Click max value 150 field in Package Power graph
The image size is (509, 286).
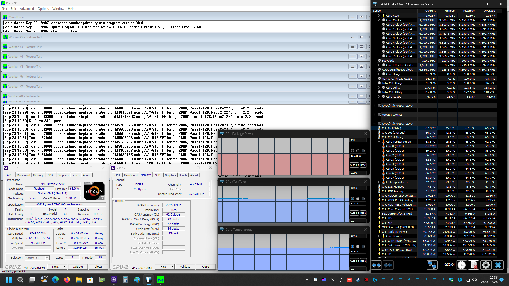[358, 140]
